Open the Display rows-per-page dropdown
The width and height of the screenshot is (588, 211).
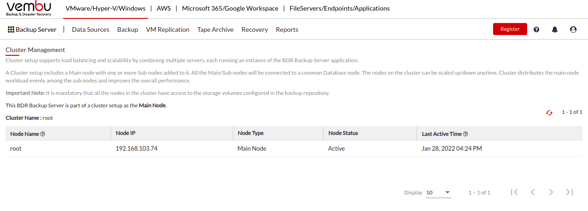point(438,193)
